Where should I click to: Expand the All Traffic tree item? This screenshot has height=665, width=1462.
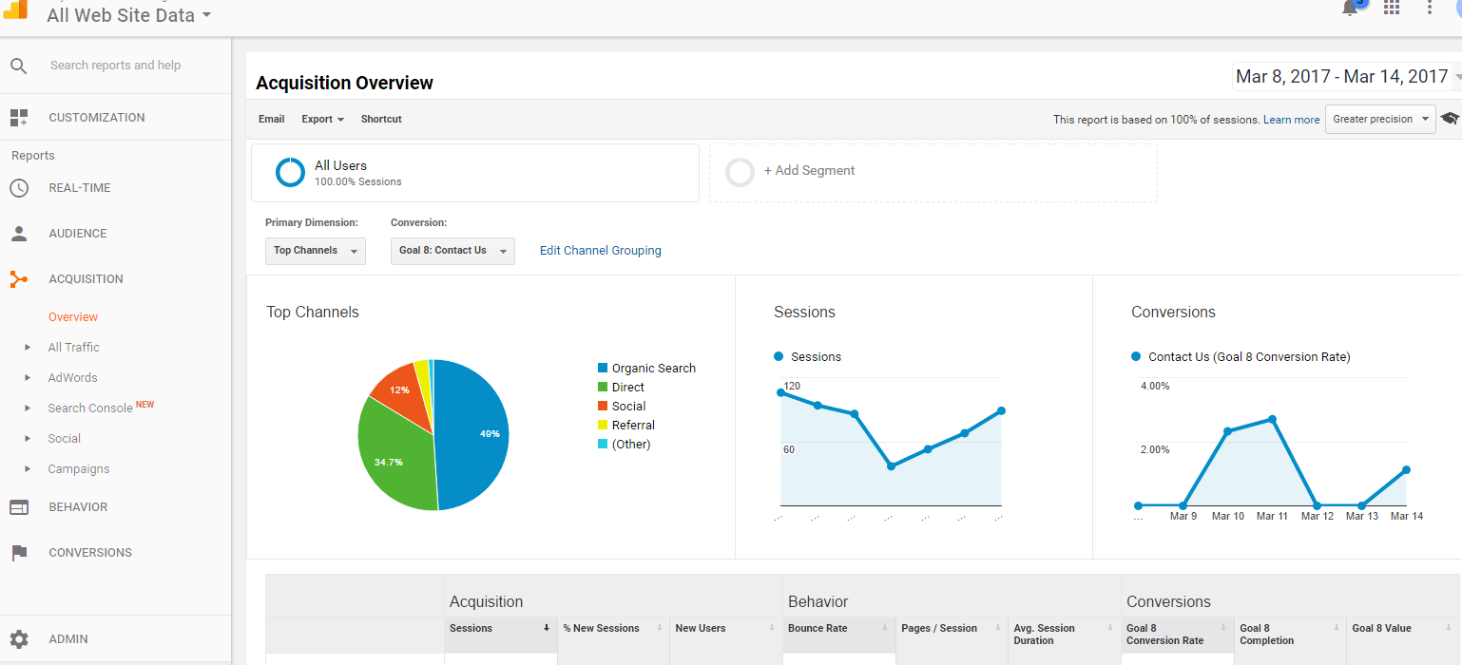(x=28, y=348)
